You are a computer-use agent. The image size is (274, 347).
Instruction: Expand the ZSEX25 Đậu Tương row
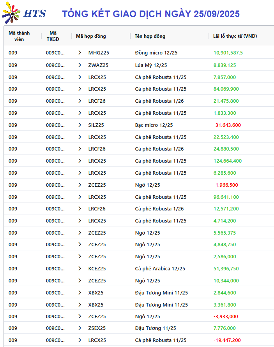(x=80, y=328)
